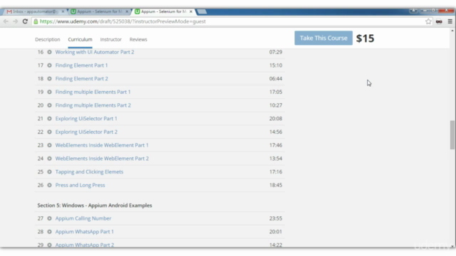Open Chrome's hamburger menu
The width and height of the screenshot is (456, 256).
[450, 21]
